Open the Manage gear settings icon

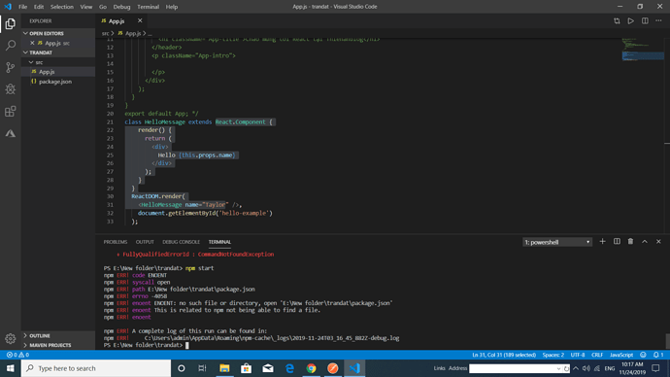click(11, 338)
